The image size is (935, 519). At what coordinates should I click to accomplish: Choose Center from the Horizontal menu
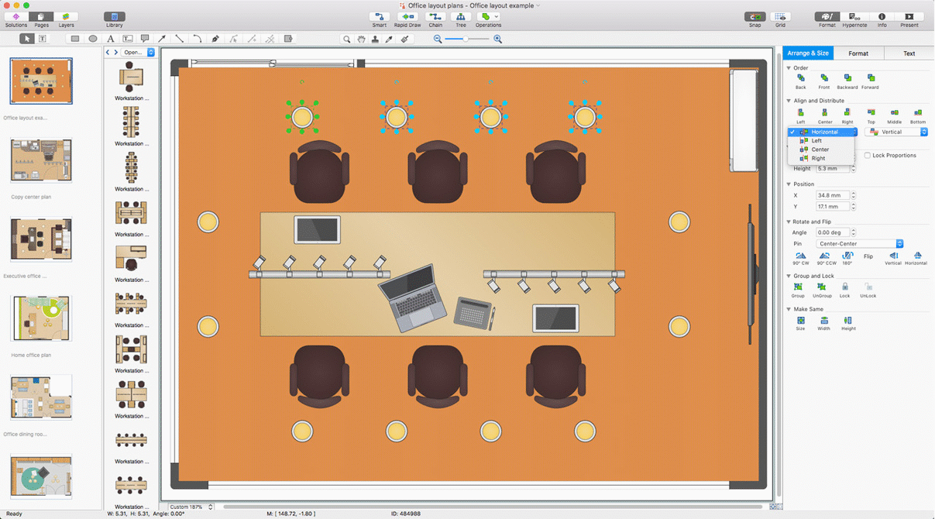pyautogui.click(x=820, y=150)
